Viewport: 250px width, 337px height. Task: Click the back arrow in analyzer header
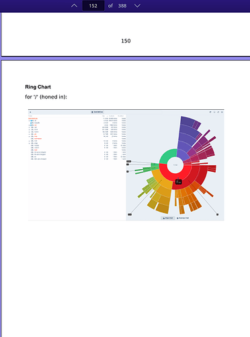click(x=30, y=112)
